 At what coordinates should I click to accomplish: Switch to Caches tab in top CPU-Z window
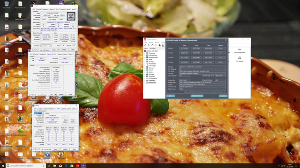[39, 9]
